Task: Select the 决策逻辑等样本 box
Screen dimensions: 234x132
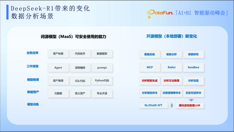Action: coord(172,93)
